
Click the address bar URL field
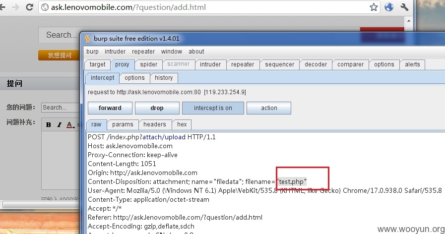pos(209,7)
